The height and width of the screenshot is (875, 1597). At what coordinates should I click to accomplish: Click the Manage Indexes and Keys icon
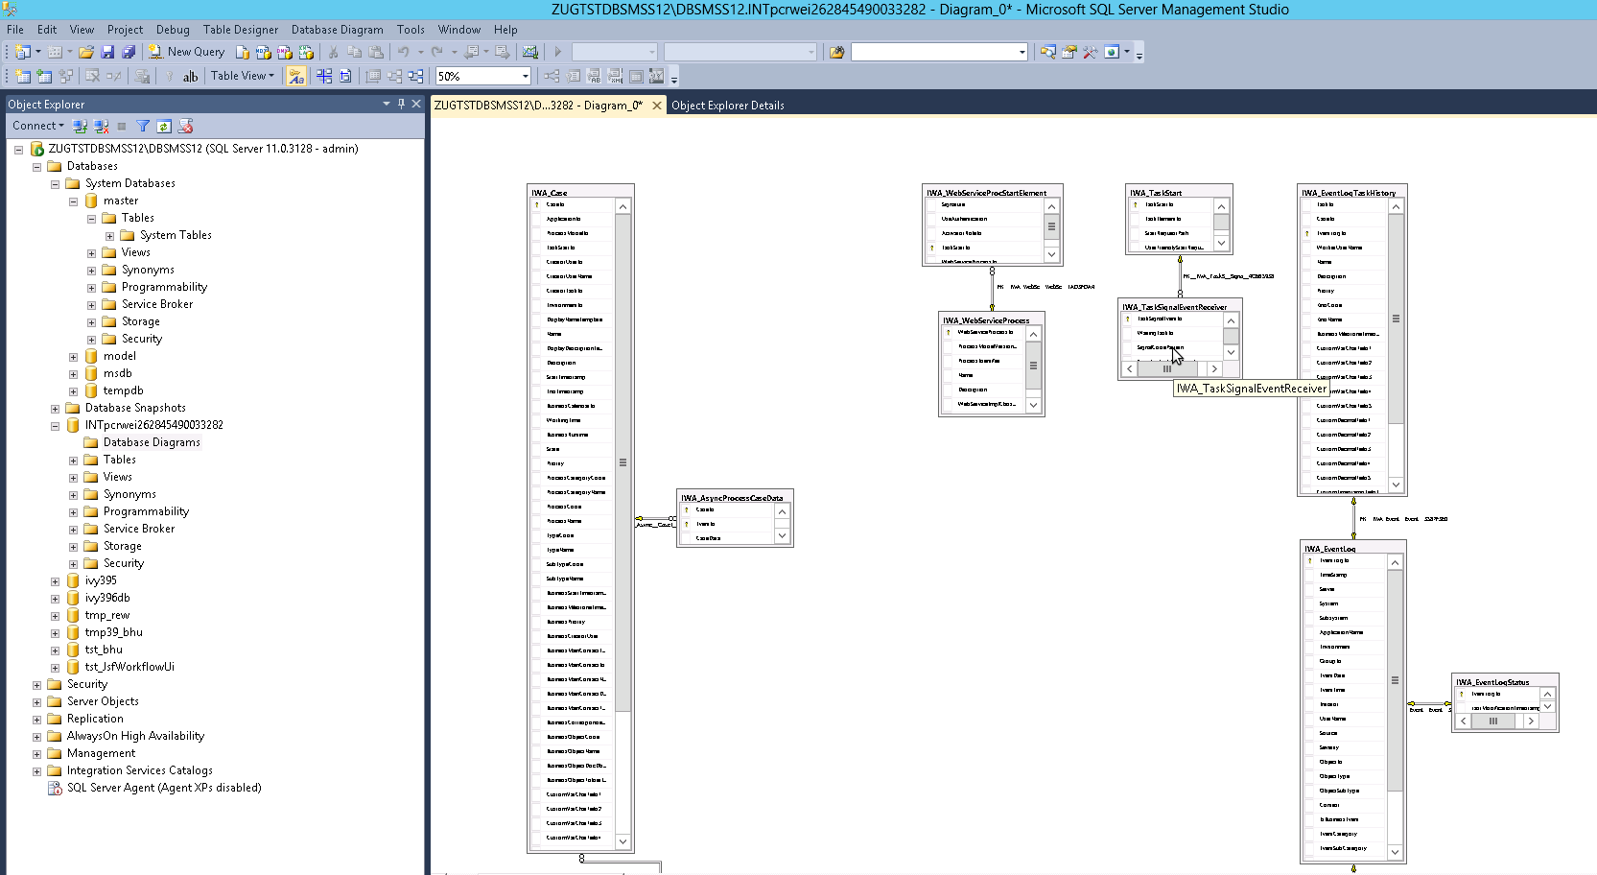pyautogui.click(x=574, y=76)
